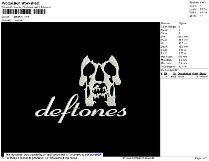
Task: Select the Width value 4.81 in
Action: point(204,12)
